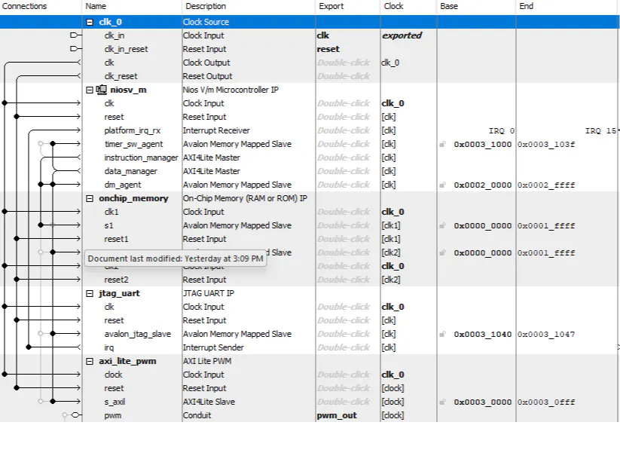Click 'Interrupt Sender' description
The height and width of the screenshot is (465, 620).
tap(213, 347)
